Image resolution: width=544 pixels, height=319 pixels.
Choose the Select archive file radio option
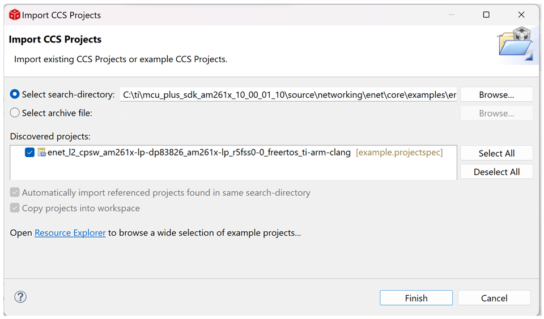(15, 113)
